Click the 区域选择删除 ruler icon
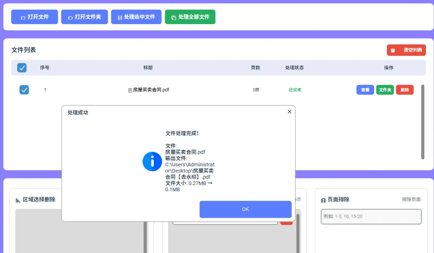The width and height of the screenshot is (434, 253). 18,200
